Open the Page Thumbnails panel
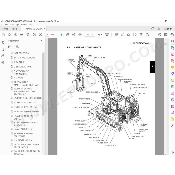Viewport: 175px width, 175px height. pyautogui.click(x=3, y=43)
